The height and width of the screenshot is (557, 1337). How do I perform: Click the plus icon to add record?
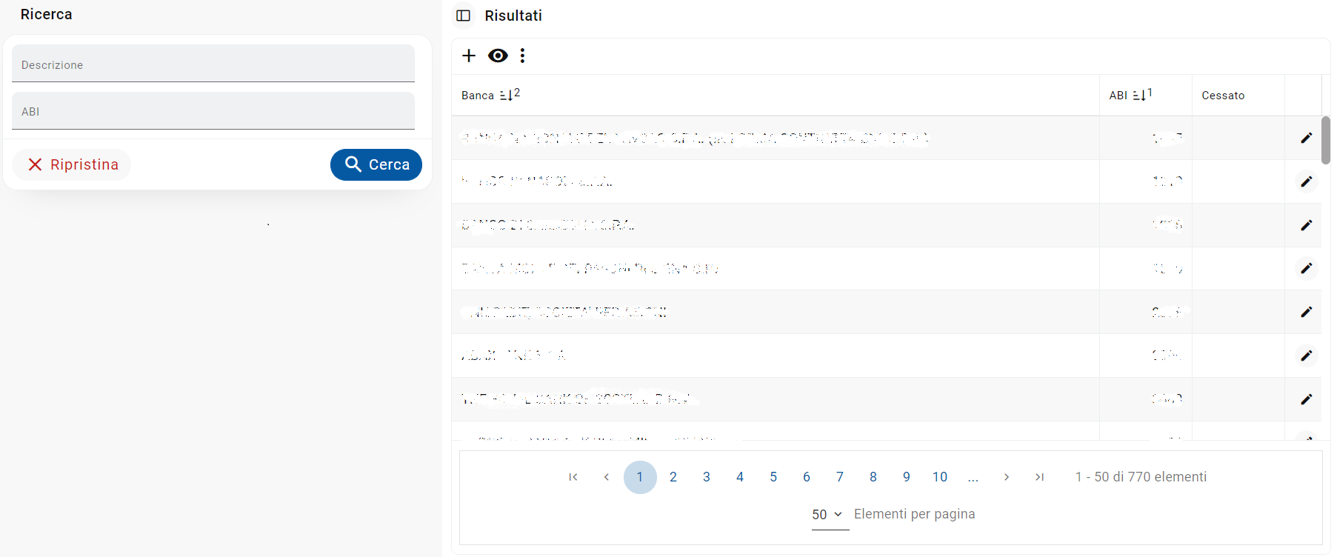pyautogui.click(x=469, y=56)
